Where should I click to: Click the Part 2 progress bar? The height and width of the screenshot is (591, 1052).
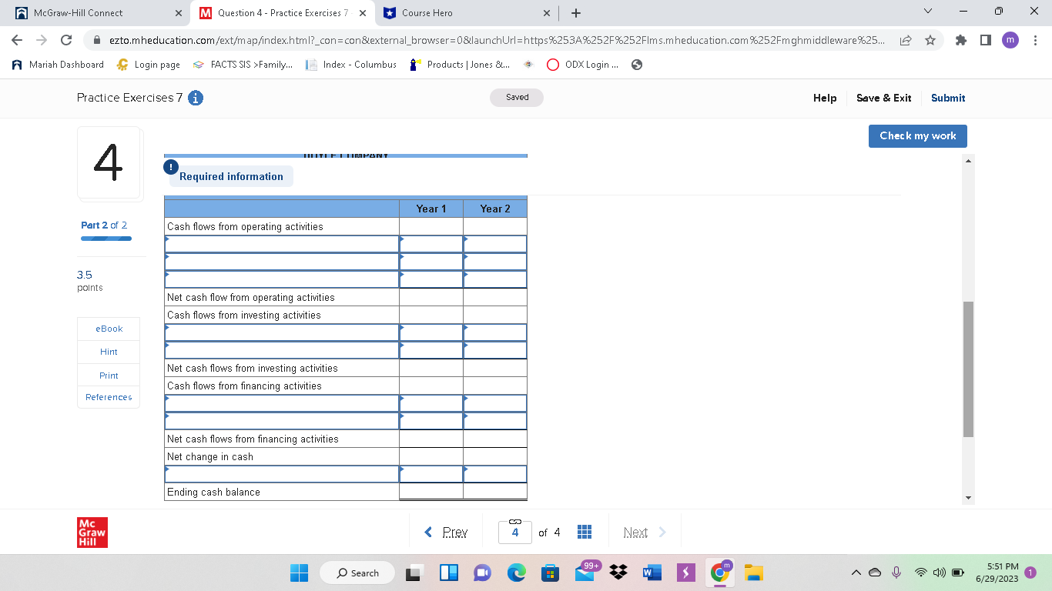coord(106,239)
